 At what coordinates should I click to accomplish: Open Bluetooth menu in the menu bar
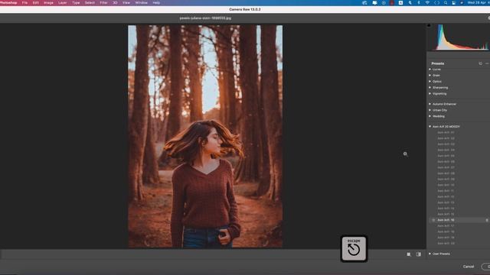click(419, 3)
